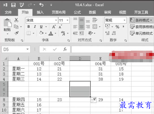
Task: Decrease decimal places
Action: coord(114,33)
